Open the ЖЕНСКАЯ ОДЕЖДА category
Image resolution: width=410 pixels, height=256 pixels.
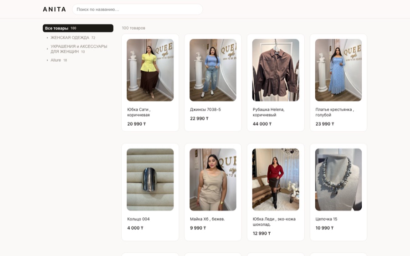pos(70,38)
